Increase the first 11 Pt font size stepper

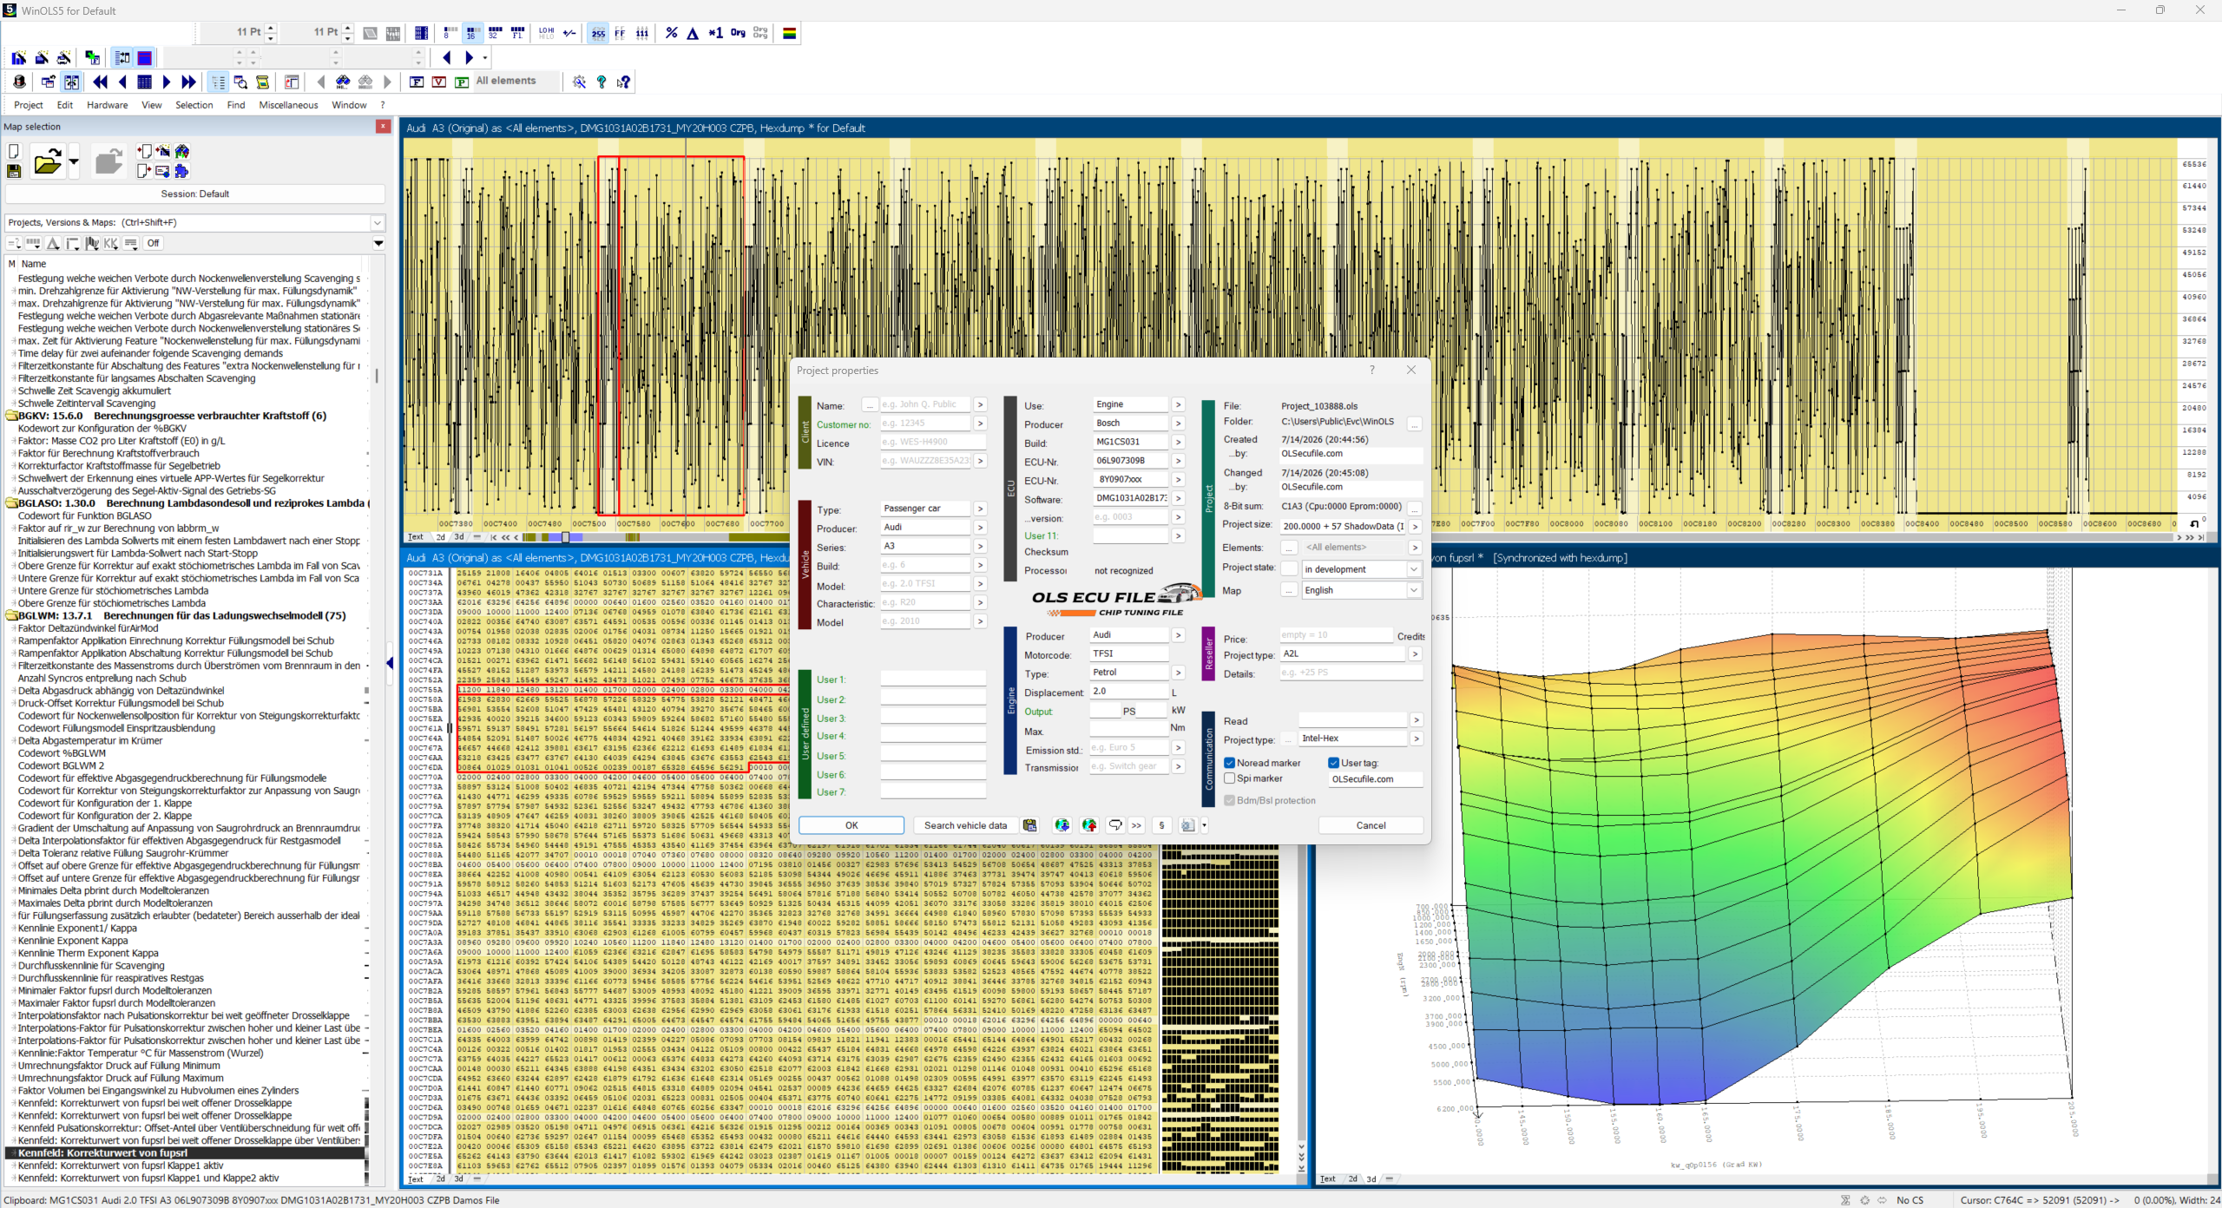click(271, 27)
